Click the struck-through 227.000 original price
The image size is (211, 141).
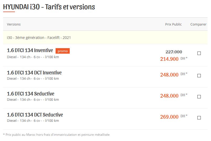tap(174, 52)
